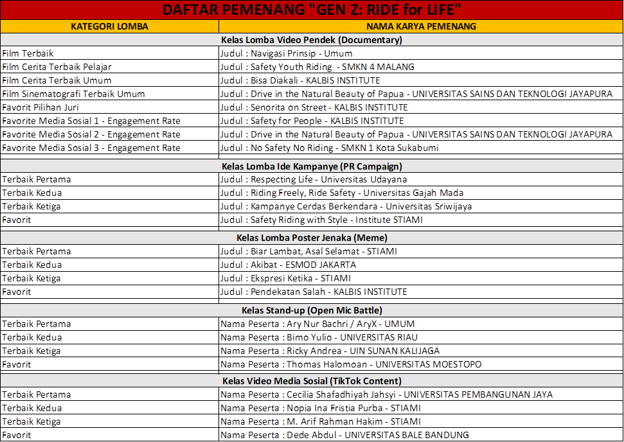The width and height of the screenshot is (624, 442).
Task: Click the Kelas Lomba Poster Jenaka (Meme) heading
Action: (312, 238)
